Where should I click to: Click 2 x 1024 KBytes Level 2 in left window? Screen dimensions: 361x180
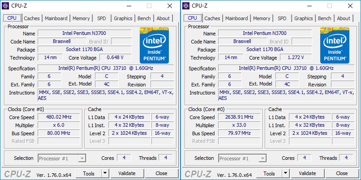129,133
